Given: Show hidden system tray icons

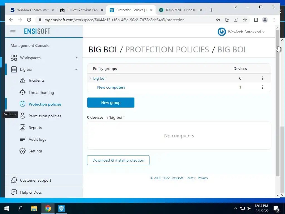Looking at the screenshot, I should pos(235,208).
